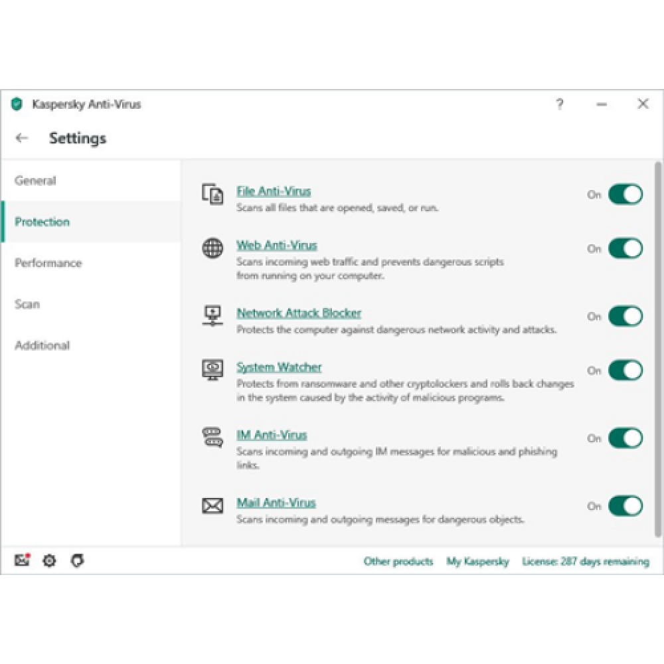Go back using the arrow next to Settings
This screenshot has height=664, width=664.
click(22, 137)
